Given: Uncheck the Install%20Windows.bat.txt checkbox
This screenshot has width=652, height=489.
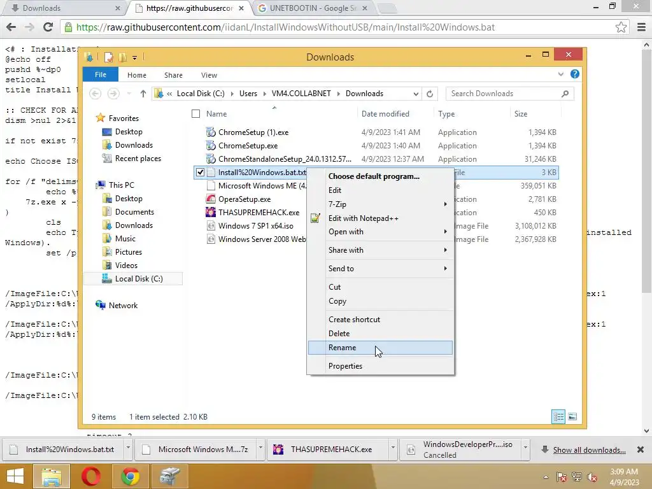Looking at the screenshot, I should (200, 172).
